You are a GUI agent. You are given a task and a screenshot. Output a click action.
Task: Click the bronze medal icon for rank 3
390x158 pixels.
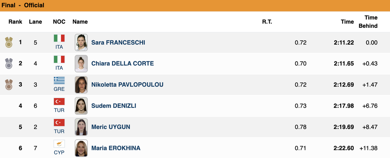(9, 85)
